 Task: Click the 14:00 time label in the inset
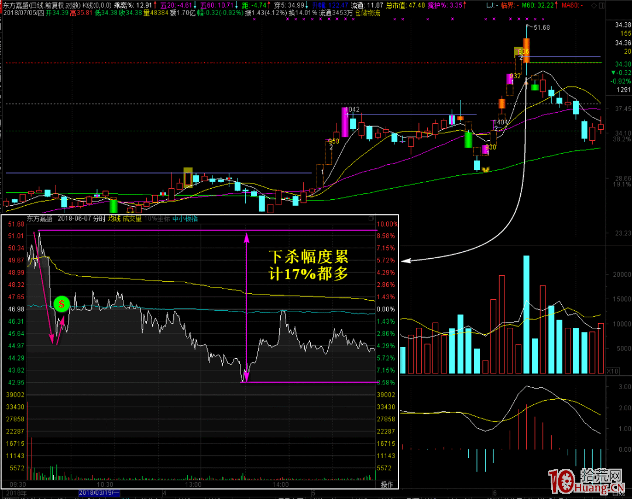pyautogui.click(x=280, y=484)
